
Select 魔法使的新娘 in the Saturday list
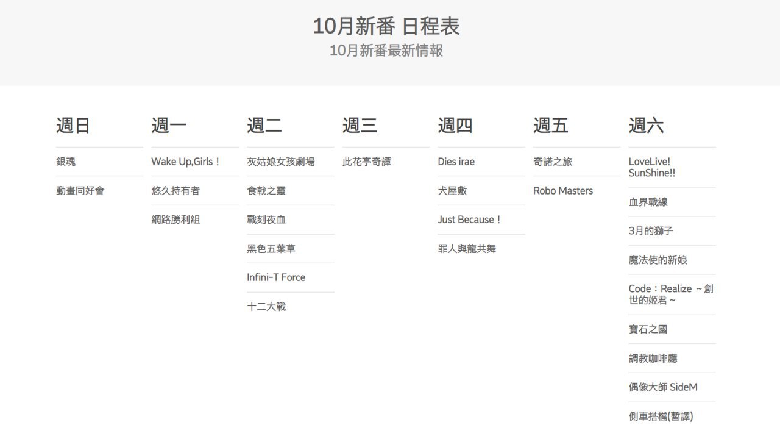click(x=658, y=260)
